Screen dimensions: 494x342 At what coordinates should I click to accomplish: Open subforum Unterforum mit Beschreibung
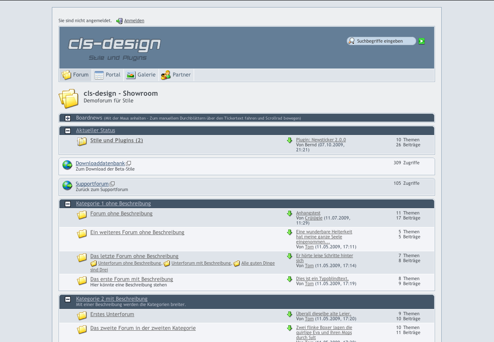click(x=201, y=263)
